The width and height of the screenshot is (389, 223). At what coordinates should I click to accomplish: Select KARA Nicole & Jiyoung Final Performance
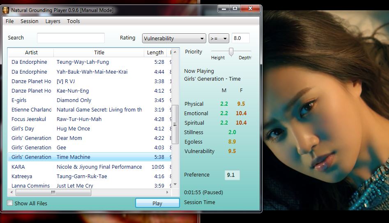[x=90, y=167]
